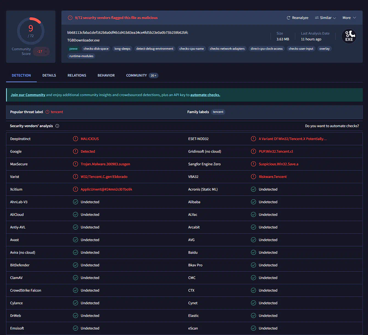Click Acronis undetected checkmark icon
Image resolution: width=368 pixels, height=335 pixels.
click(x=253, y=189)
